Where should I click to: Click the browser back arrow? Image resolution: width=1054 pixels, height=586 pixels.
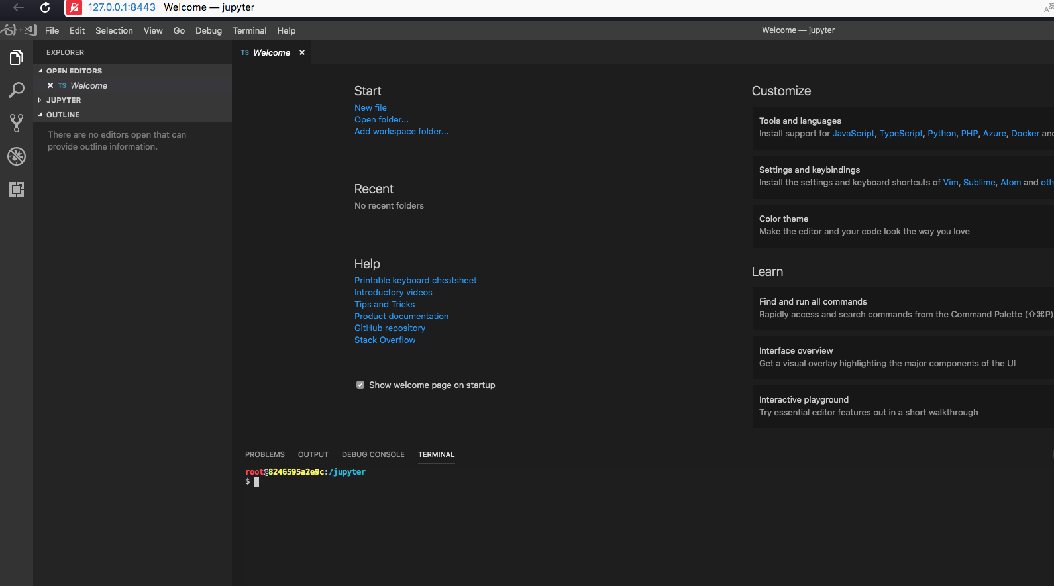pos(19,7)
